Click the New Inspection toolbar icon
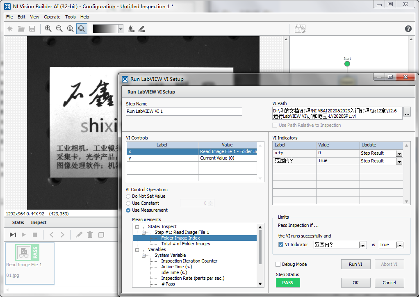 pyautogui.click(x=10, y=29)
